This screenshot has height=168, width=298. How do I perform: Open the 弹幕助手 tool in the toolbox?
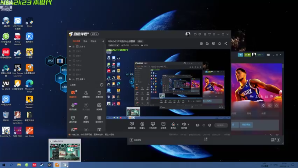(x=73, y=94)
